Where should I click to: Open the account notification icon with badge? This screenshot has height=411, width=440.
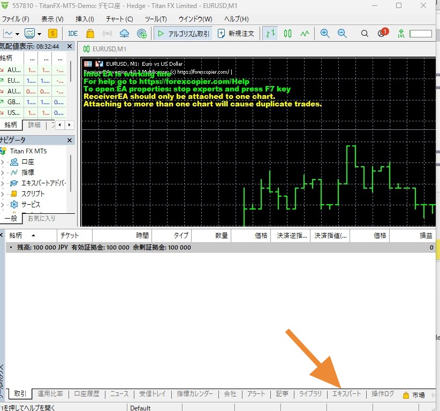coord(383,33)
